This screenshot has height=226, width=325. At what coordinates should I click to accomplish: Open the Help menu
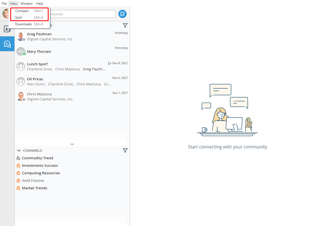point(39,4)
